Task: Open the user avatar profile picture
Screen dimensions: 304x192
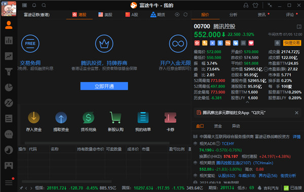Action: click(9, 9)
